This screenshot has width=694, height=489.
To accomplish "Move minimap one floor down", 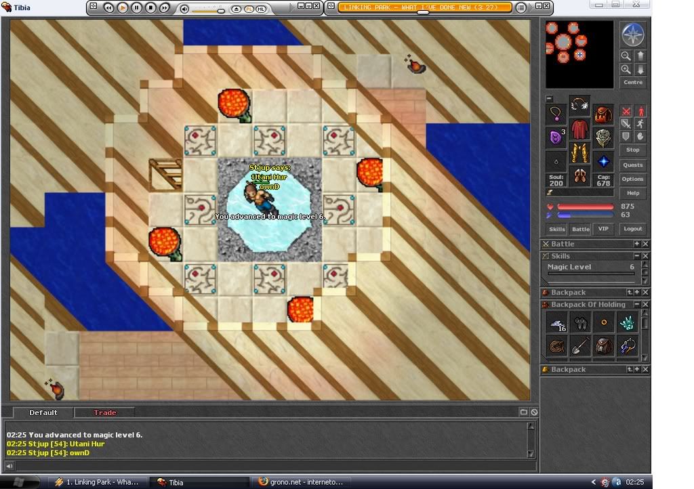I will pyautogui.click(x=641, y=69).
